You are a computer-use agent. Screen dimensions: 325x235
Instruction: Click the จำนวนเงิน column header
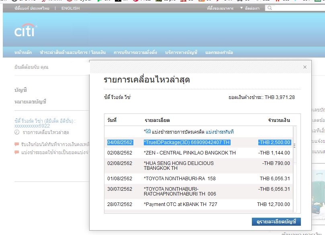pos(279,120)
